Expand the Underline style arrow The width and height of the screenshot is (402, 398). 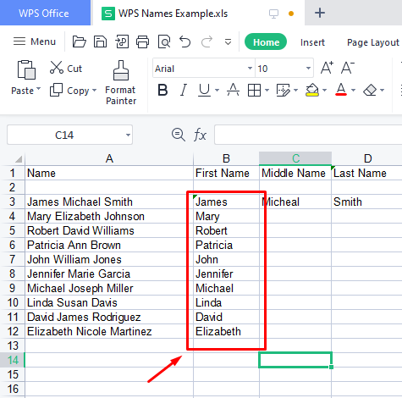(x=217, y=91)
